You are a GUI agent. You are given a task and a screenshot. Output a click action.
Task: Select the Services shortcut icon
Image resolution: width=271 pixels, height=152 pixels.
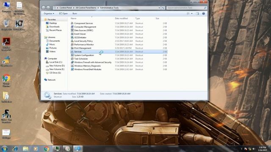[x=72, y=52]
